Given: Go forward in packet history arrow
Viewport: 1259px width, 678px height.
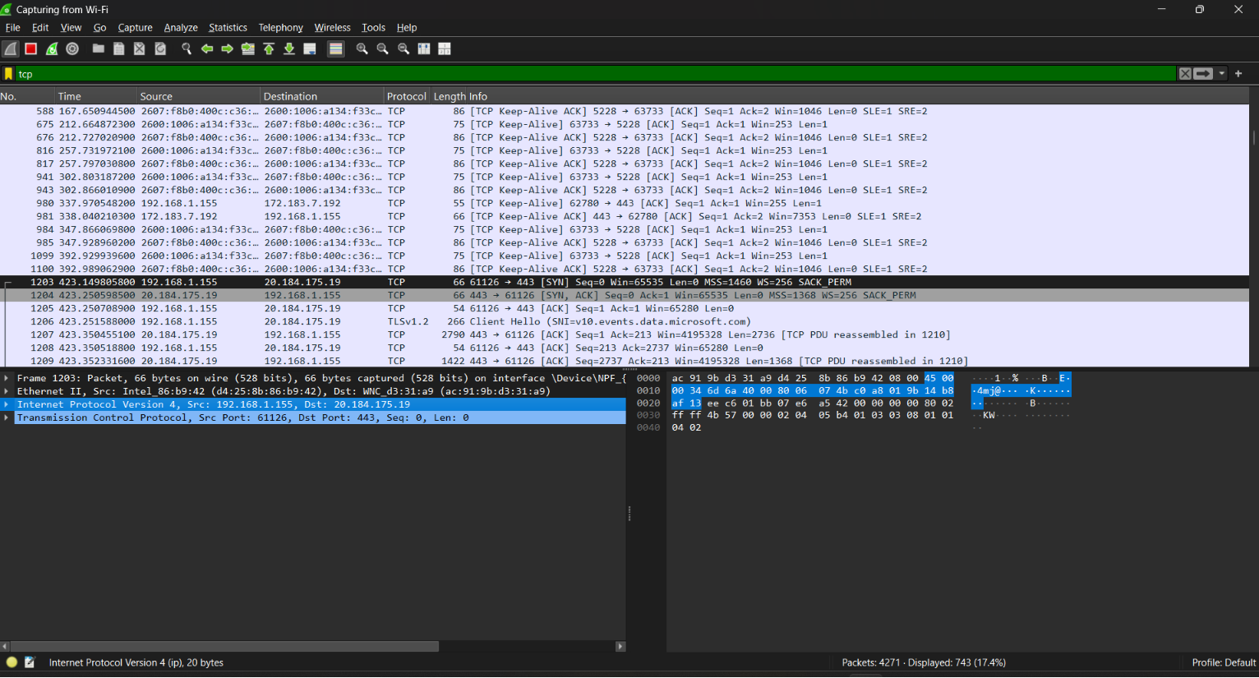Looking at the screenshot, I should coord(228,49).
